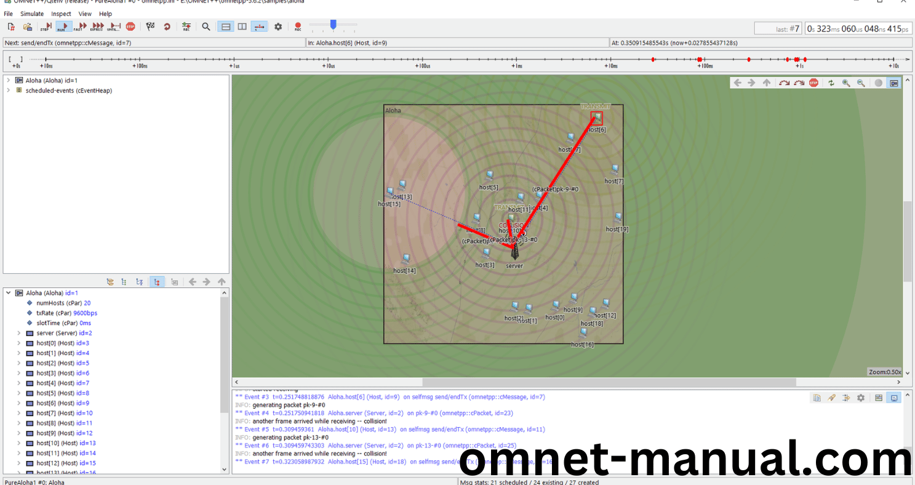Start FAST run mode

click(x=80, y=27)
